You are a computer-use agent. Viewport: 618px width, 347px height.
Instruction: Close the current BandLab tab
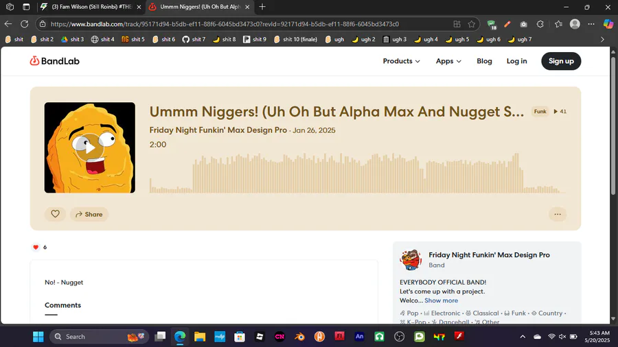pyautogui.click(x=247, y=7)
